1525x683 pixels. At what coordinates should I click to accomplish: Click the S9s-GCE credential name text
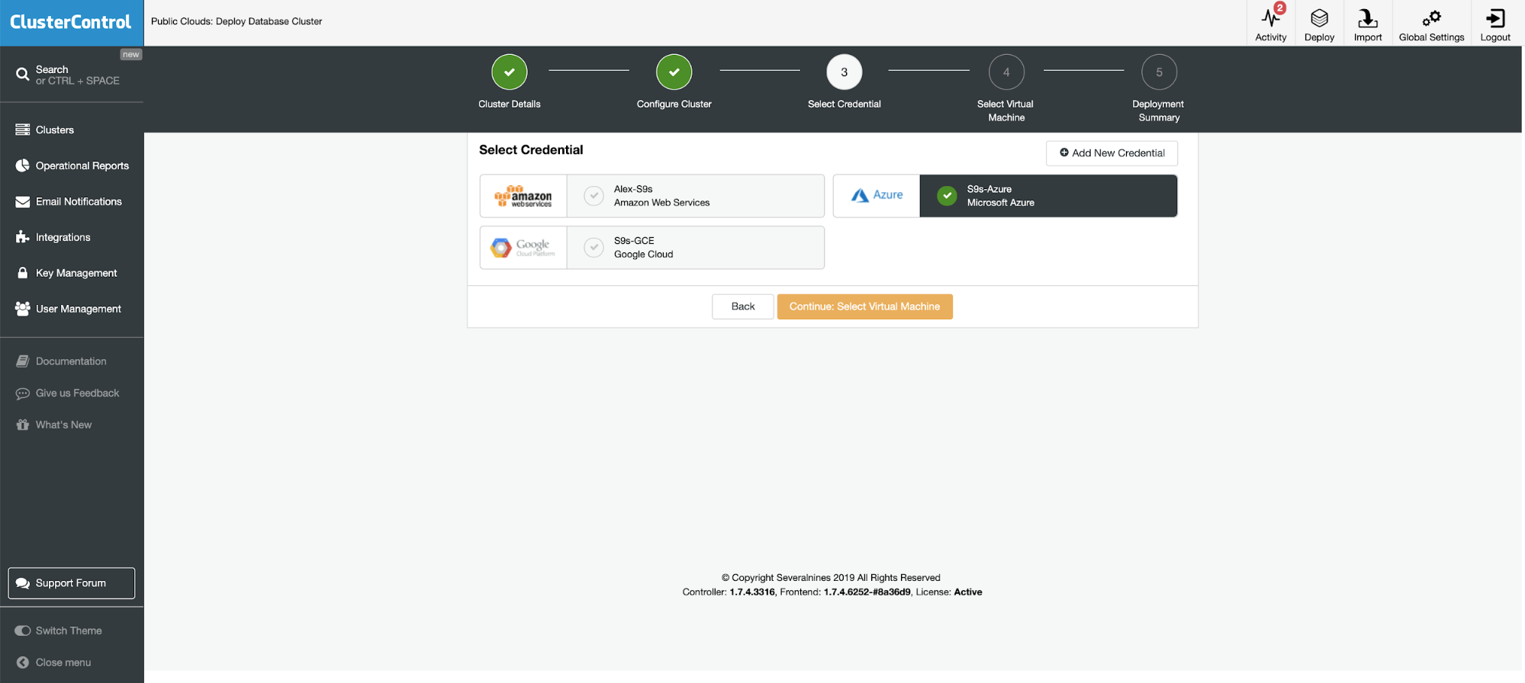pos(634,241)
